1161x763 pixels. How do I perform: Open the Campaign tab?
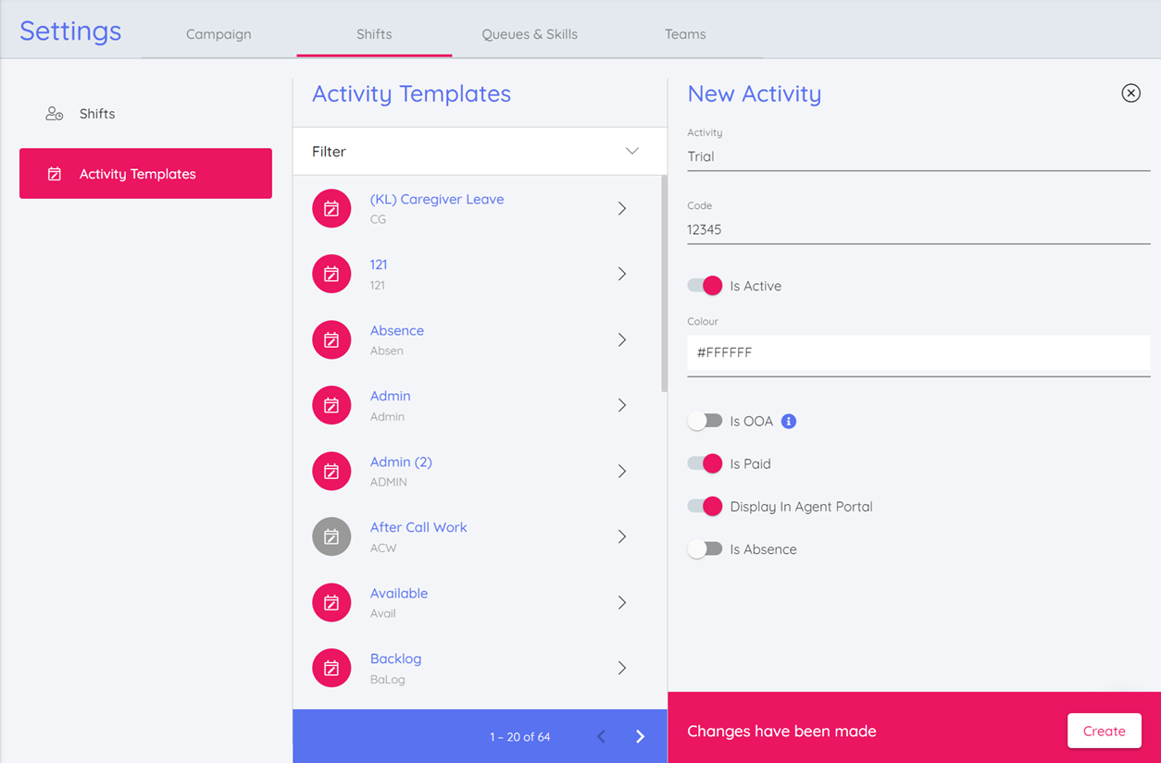pos(218,34)
